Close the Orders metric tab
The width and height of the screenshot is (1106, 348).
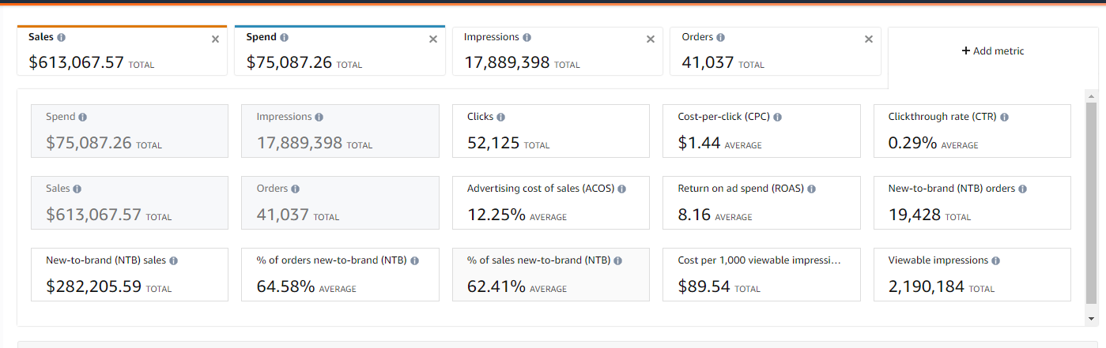[869, 39]
